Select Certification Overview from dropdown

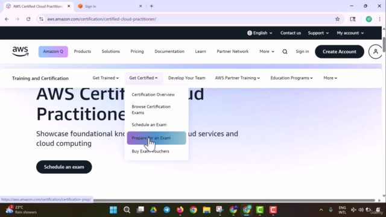pyautogui.click(x=153, y=95)
